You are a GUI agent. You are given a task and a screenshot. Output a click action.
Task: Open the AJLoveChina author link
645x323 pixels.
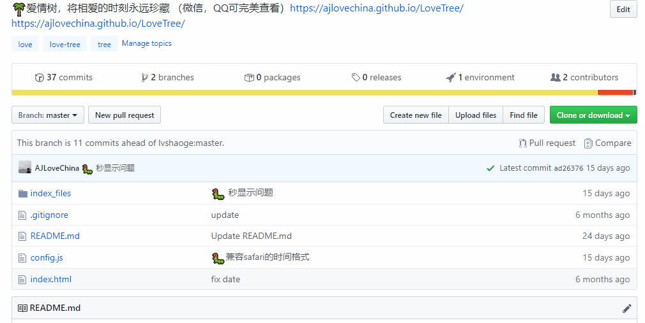57,168
